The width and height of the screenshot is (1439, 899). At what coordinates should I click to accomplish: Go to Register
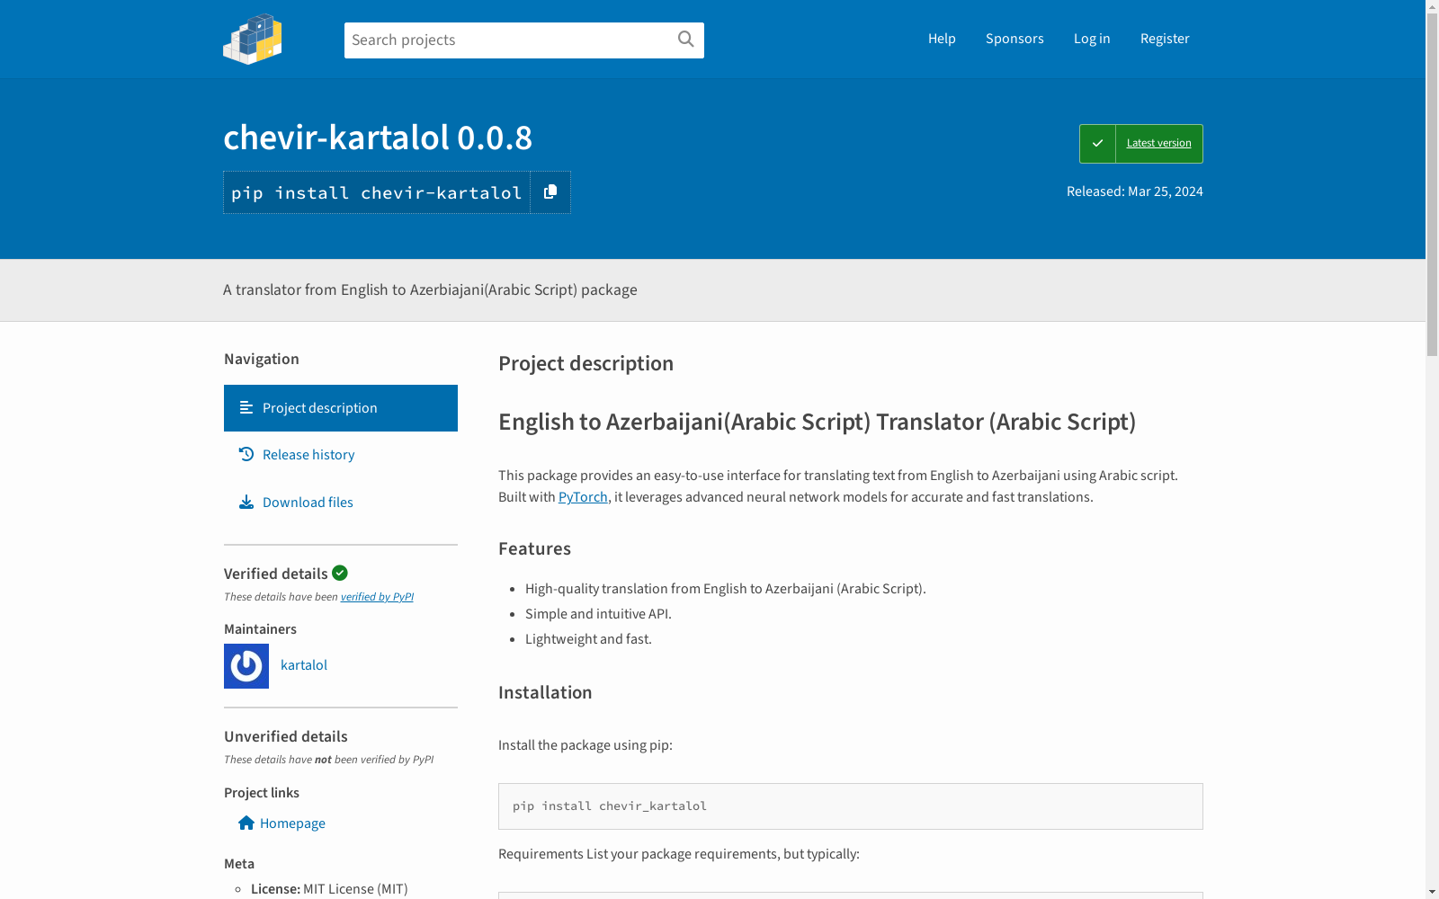pyautogui.click(x=1165, y=39)
